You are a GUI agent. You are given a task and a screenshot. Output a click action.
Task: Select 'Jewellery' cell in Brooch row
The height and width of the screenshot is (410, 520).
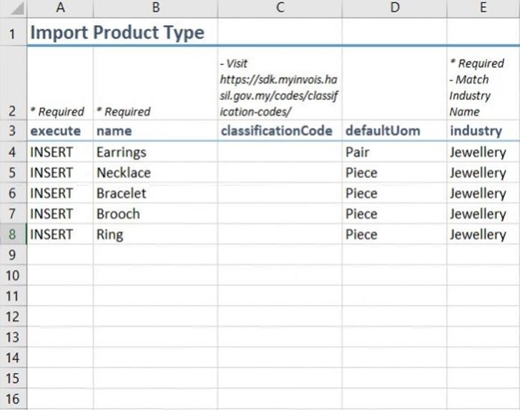[484, 214]
